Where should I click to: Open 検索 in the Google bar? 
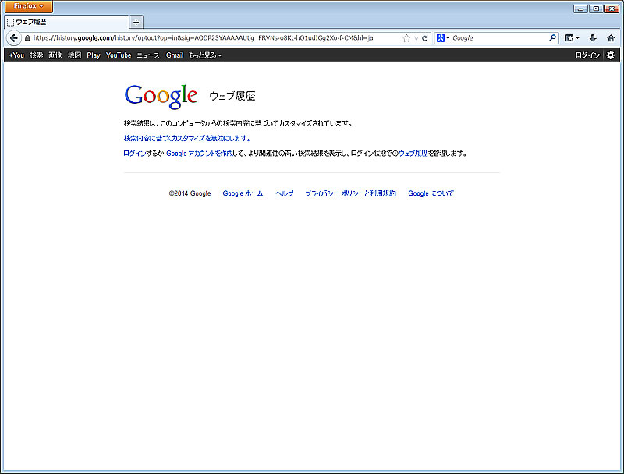pos(36,55)
